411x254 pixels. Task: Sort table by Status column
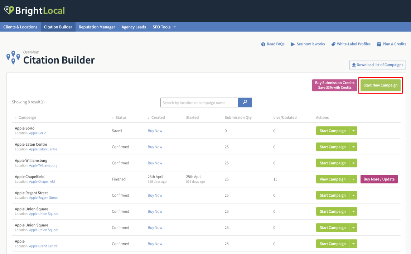[x=119, y=117]
